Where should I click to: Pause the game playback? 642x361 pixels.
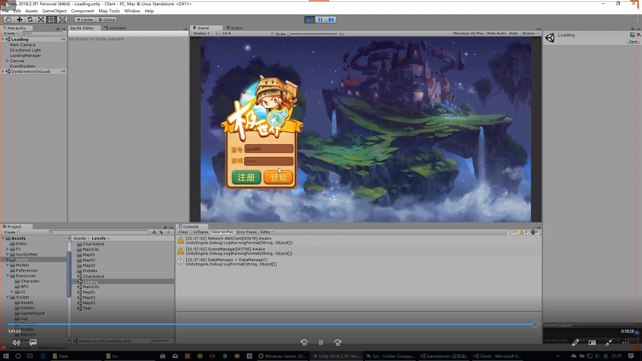(x=320, y=19)
